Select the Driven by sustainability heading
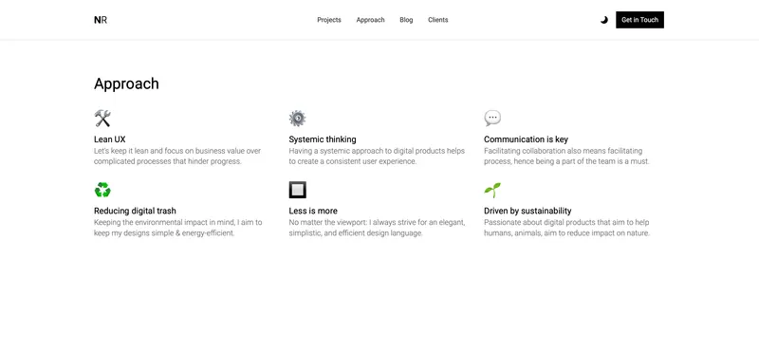This screenshot has height=352, width=759. pyautogui.click(x=528, y=211)
